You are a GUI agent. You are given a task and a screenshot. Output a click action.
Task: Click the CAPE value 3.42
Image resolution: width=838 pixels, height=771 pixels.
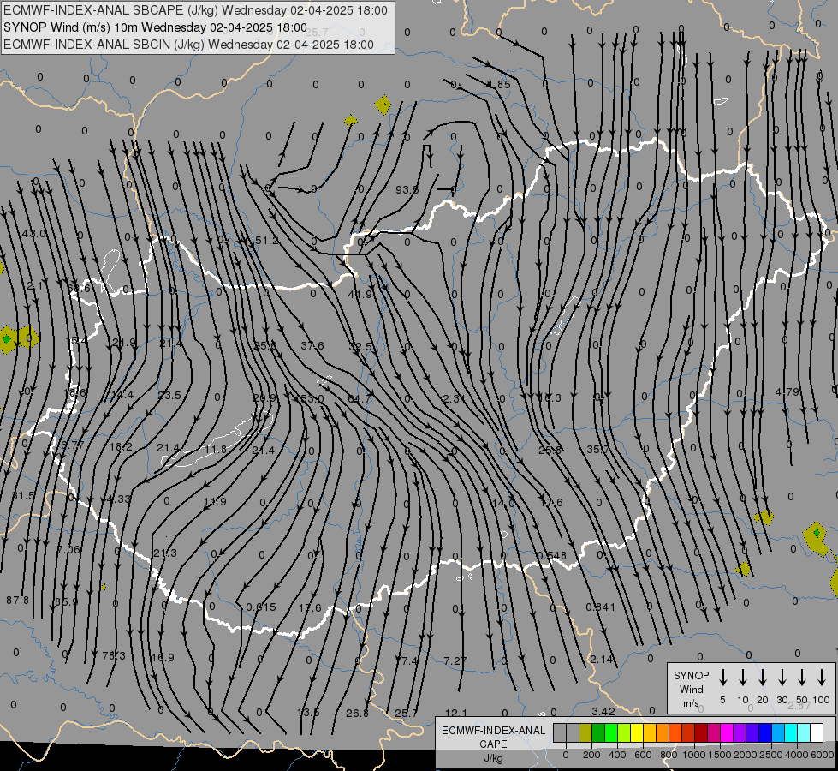(x=603, y=712)
